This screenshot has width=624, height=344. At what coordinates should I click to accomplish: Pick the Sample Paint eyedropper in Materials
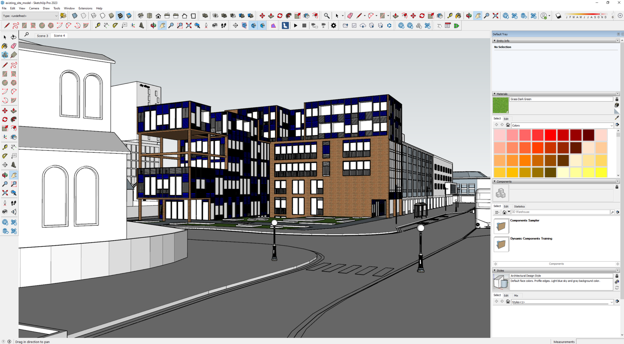[617, 118]
